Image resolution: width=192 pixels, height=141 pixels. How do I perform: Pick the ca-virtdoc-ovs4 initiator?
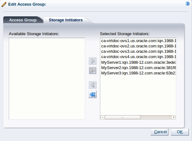138,57
